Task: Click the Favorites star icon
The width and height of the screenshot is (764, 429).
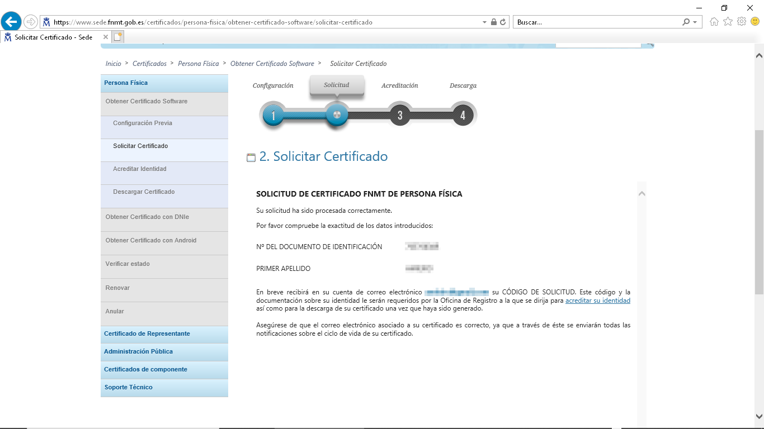Action: (x=728, y=22)
